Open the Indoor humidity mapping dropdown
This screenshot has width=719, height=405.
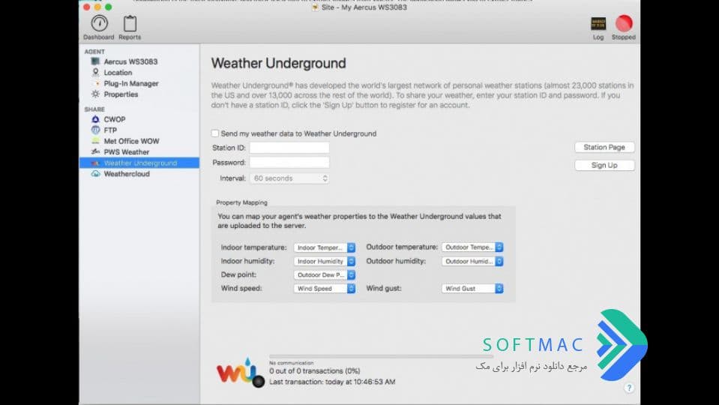click(x=325, y=262)
